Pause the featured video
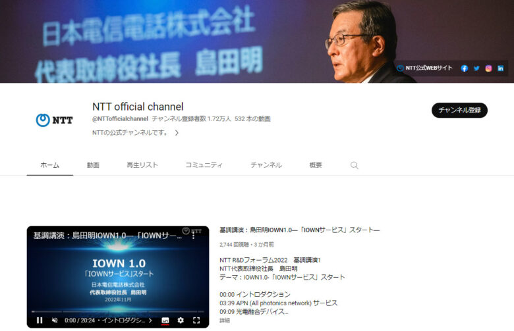This screenshot has height=331, width=514. point(40,320)
